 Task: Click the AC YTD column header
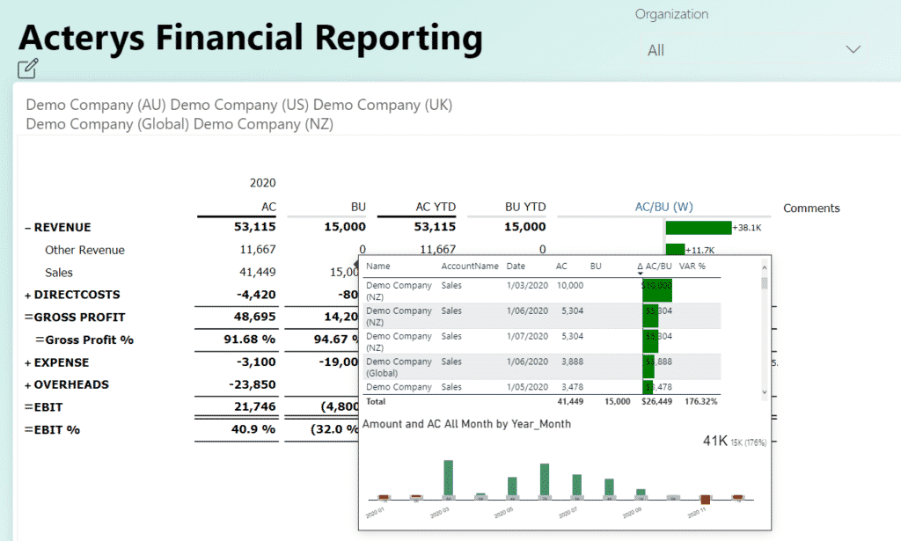436,207
